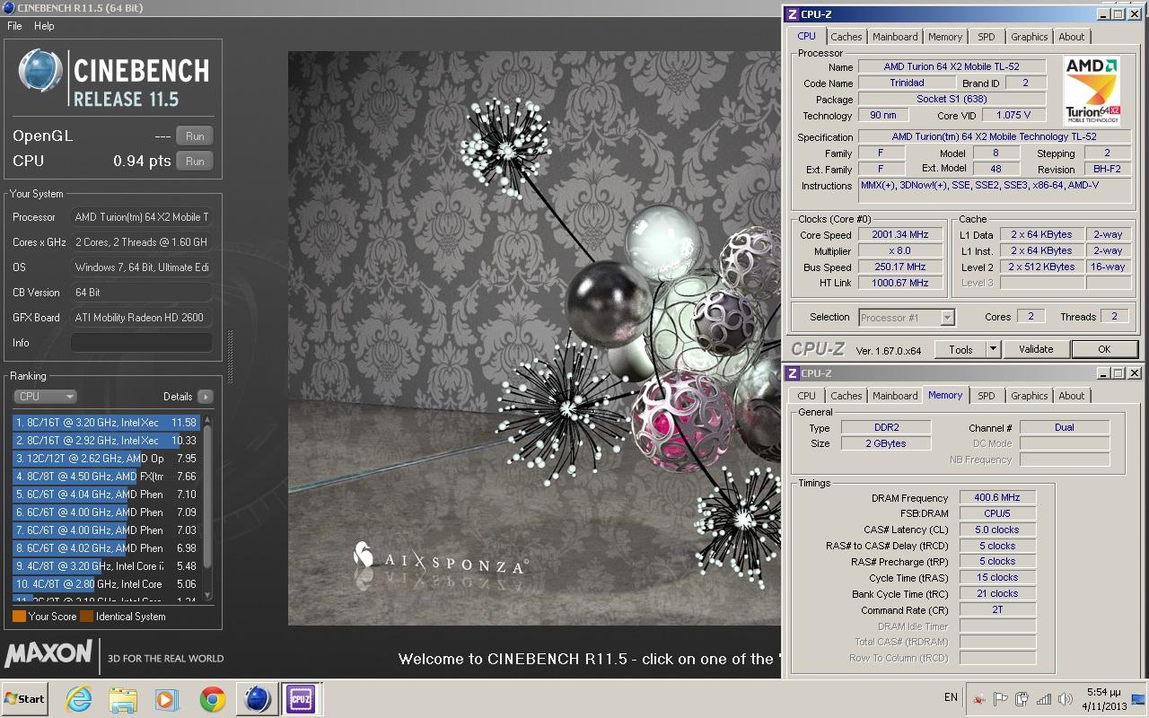This screenshot has width=1149, height=718.
Task: Switch to SPD tab in upper CPU-Z
Action: point(987,37)
